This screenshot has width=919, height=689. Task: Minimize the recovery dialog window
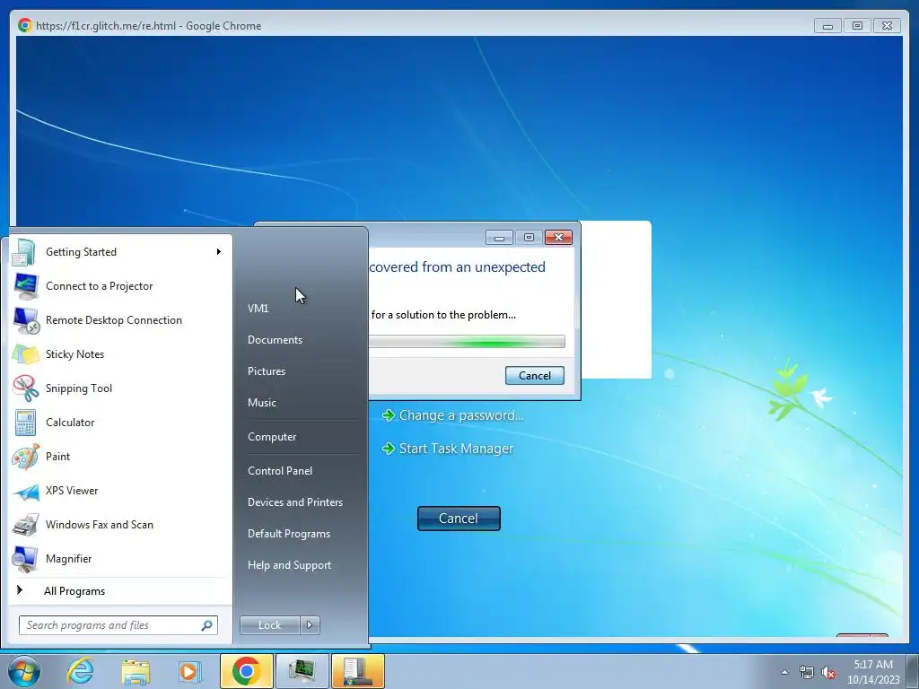[499, 237]
